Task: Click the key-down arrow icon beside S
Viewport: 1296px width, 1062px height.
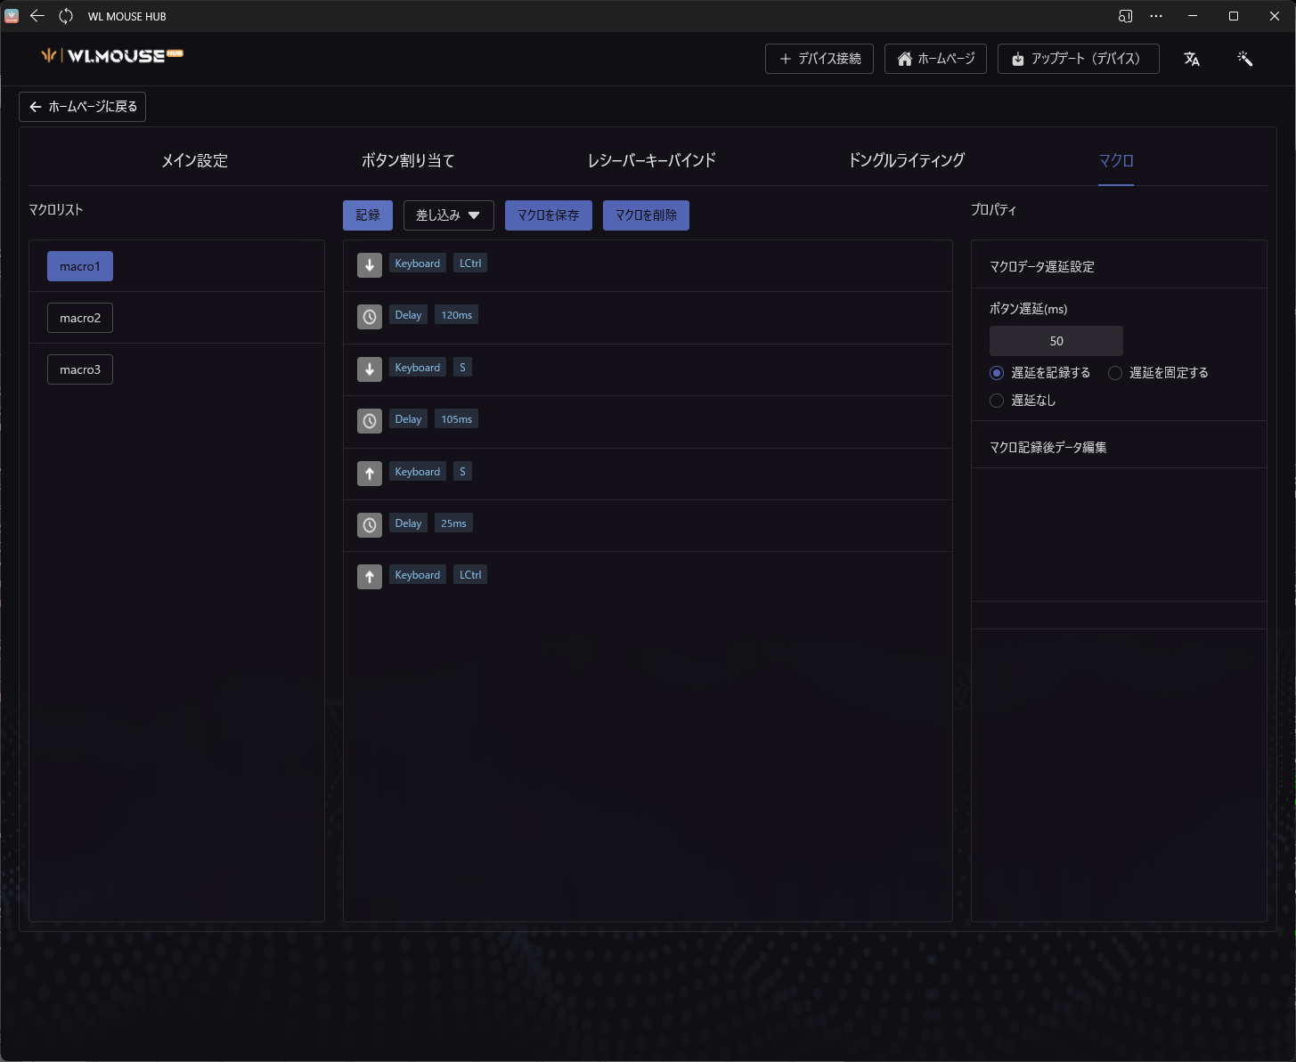Action: point(370,369)
